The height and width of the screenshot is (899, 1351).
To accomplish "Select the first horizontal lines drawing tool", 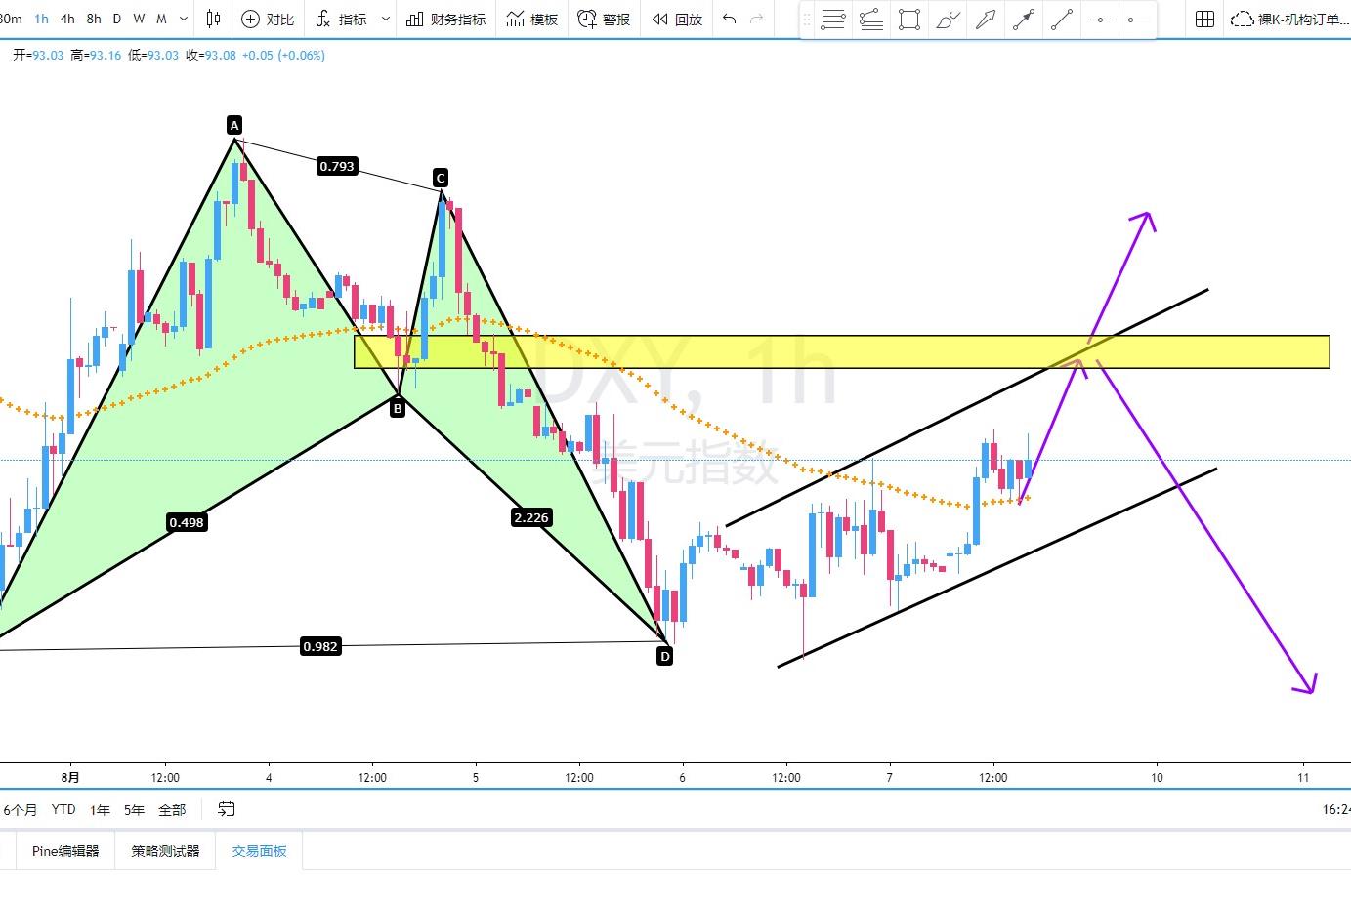I will 833,20.
